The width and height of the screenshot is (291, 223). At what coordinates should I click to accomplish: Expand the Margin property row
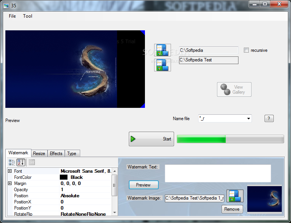click(x=10, y=183)
